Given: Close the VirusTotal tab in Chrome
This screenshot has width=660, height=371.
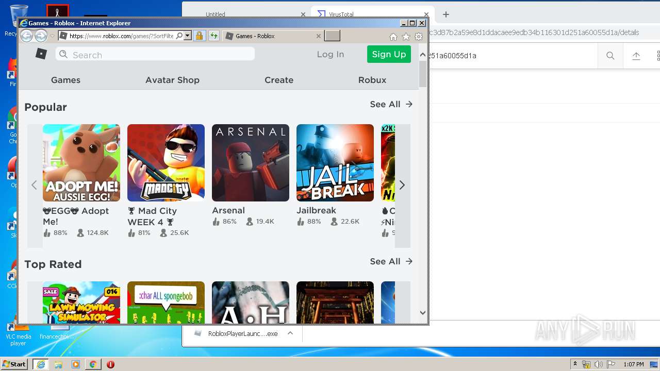Looking at the screenshot, I should (x=426, y=14).
